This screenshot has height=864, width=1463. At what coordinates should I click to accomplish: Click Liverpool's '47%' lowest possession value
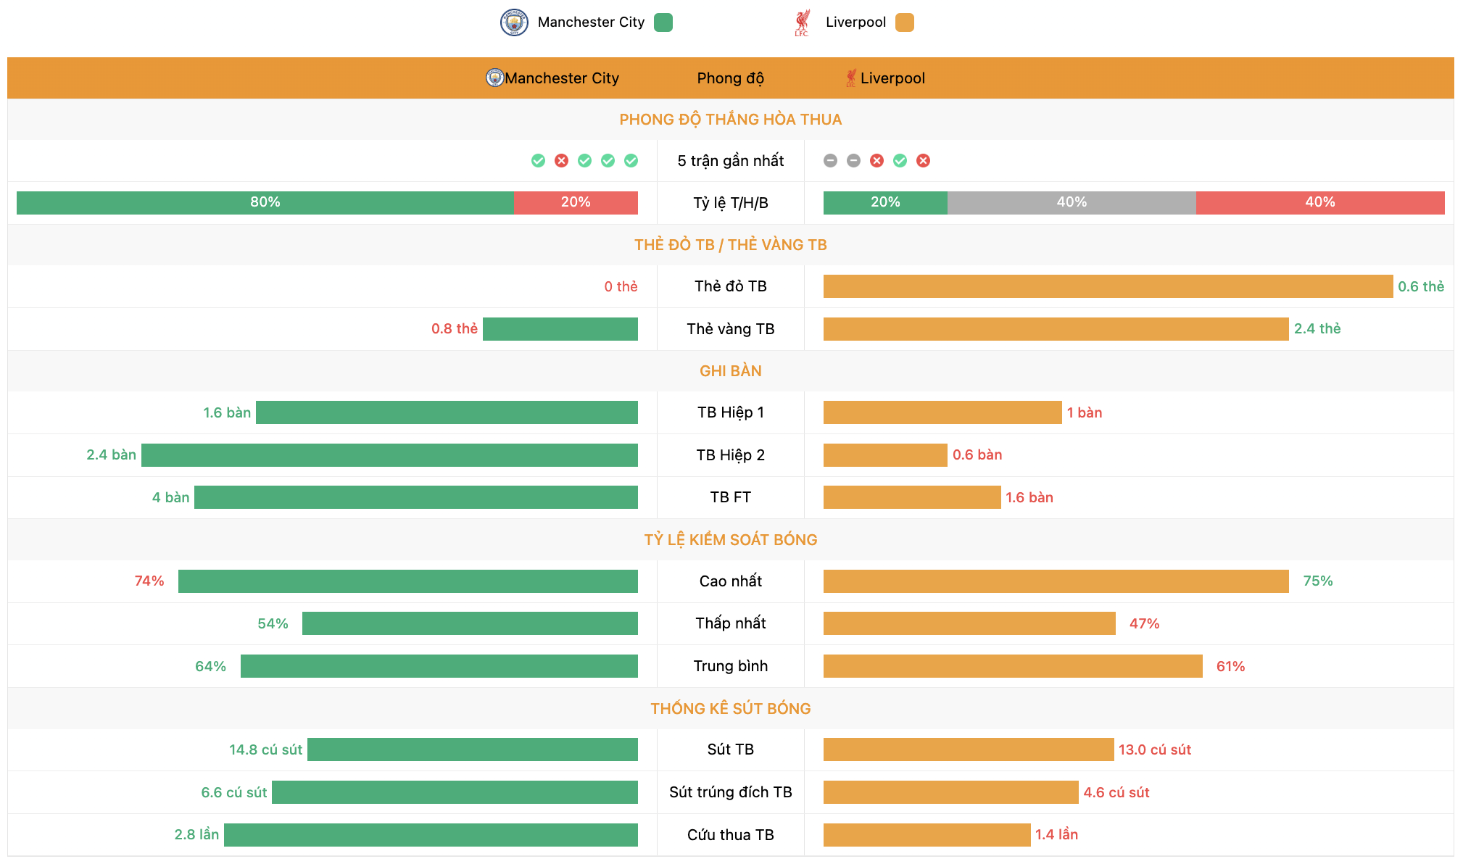pos(1145,623)
